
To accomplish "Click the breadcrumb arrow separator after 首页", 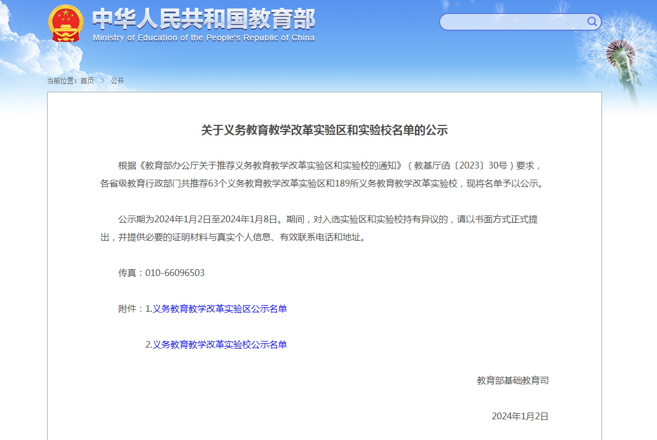I will (x=103, y=81).
